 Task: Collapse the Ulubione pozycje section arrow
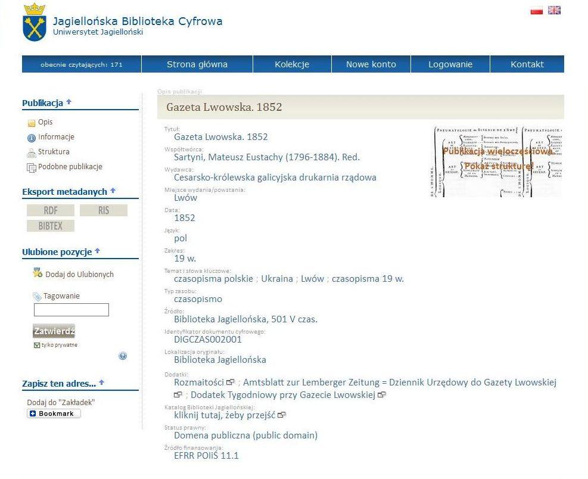click(98, 251)
